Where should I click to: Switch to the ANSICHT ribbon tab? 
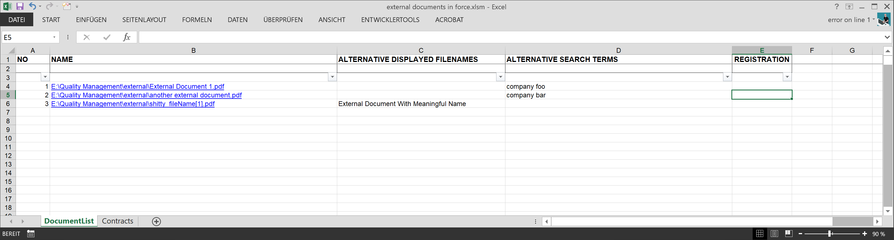click(332, 20)
